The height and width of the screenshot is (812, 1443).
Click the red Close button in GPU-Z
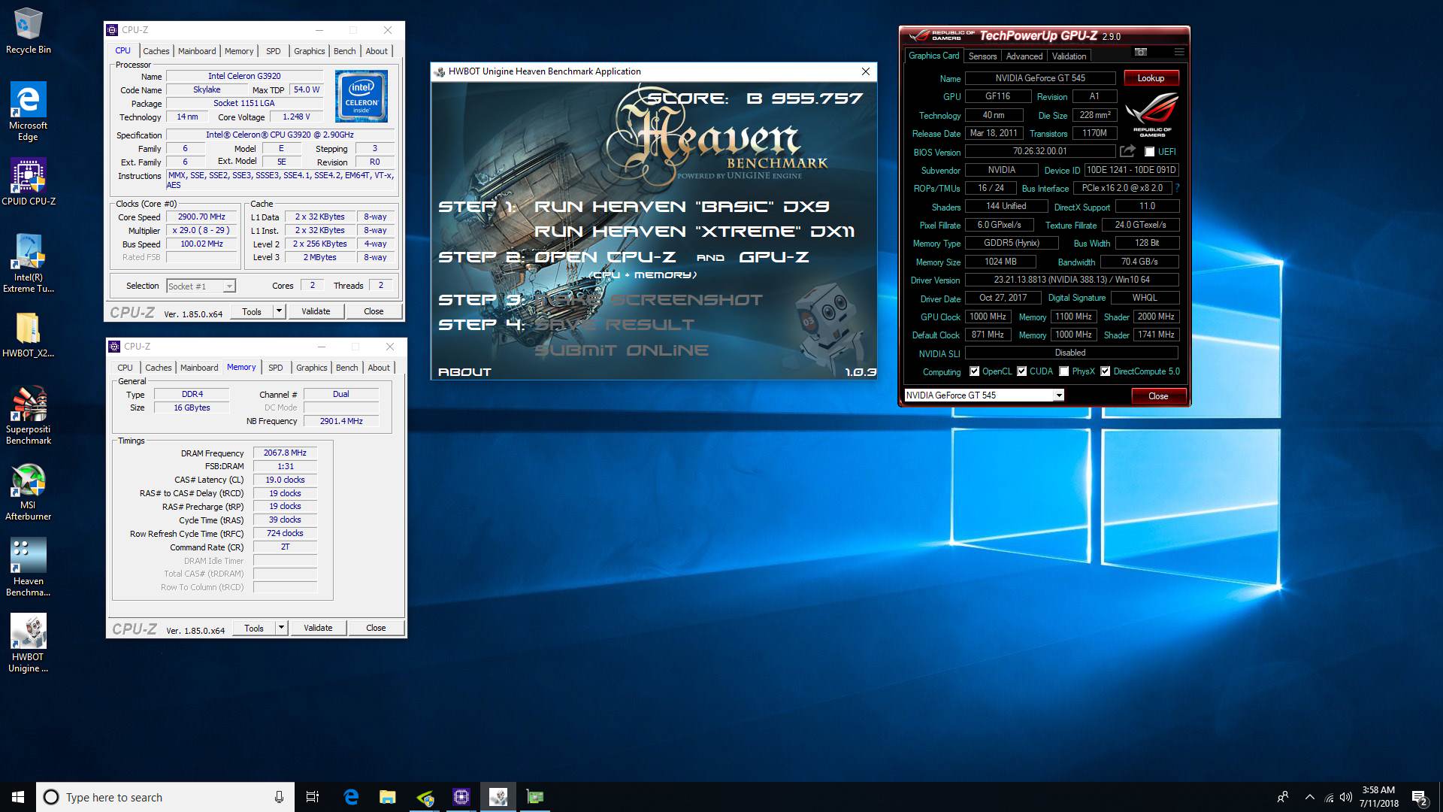1158,396
